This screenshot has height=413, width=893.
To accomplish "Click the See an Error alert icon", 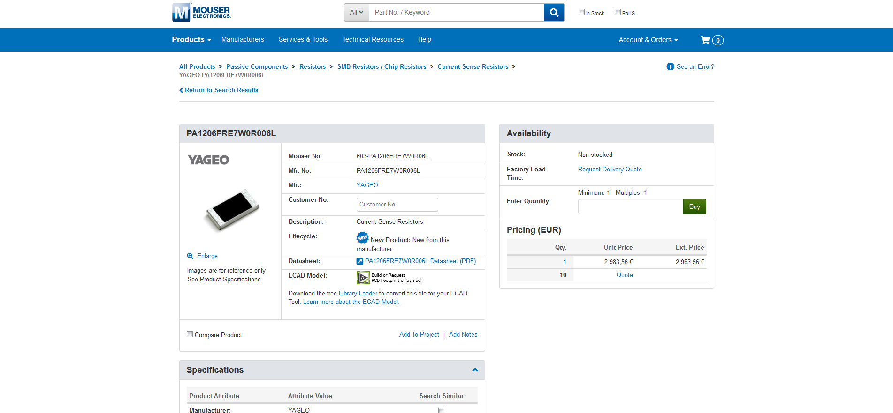I will point(670,66).
